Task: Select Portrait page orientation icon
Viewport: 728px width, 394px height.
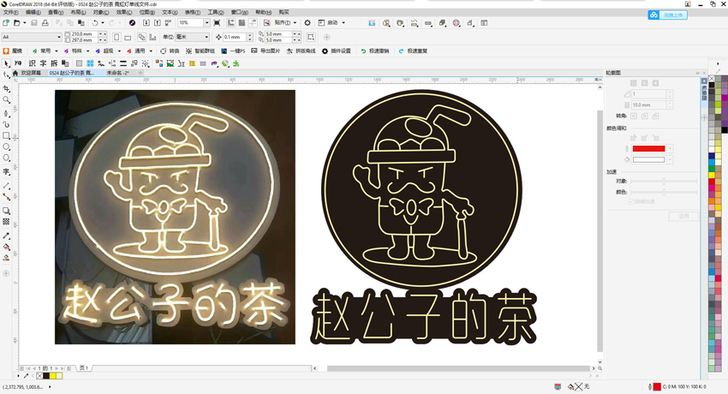Action: click(116, 37)
